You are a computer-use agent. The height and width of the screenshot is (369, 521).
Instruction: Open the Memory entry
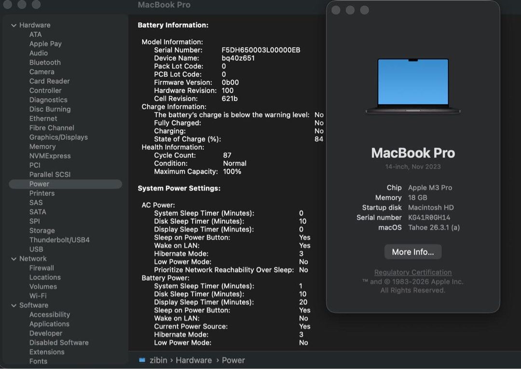click(x=42, y=147)
